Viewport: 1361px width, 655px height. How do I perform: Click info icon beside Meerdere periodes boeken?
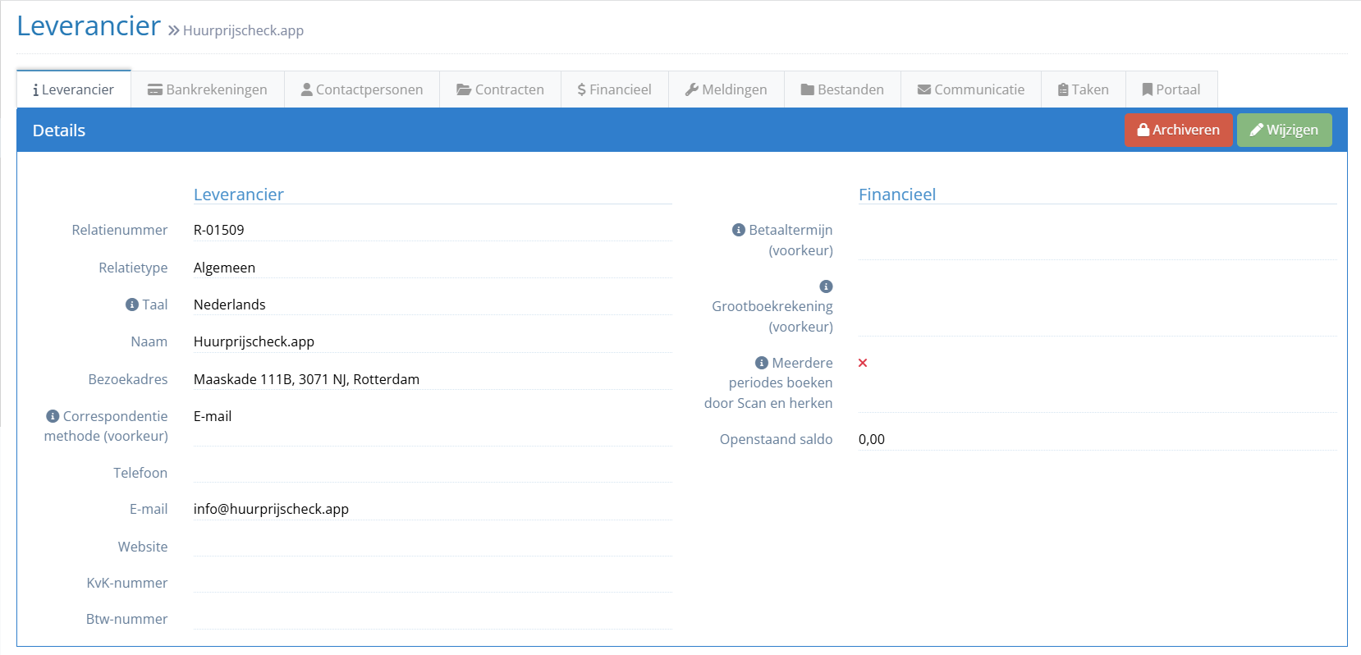(761, 363)
